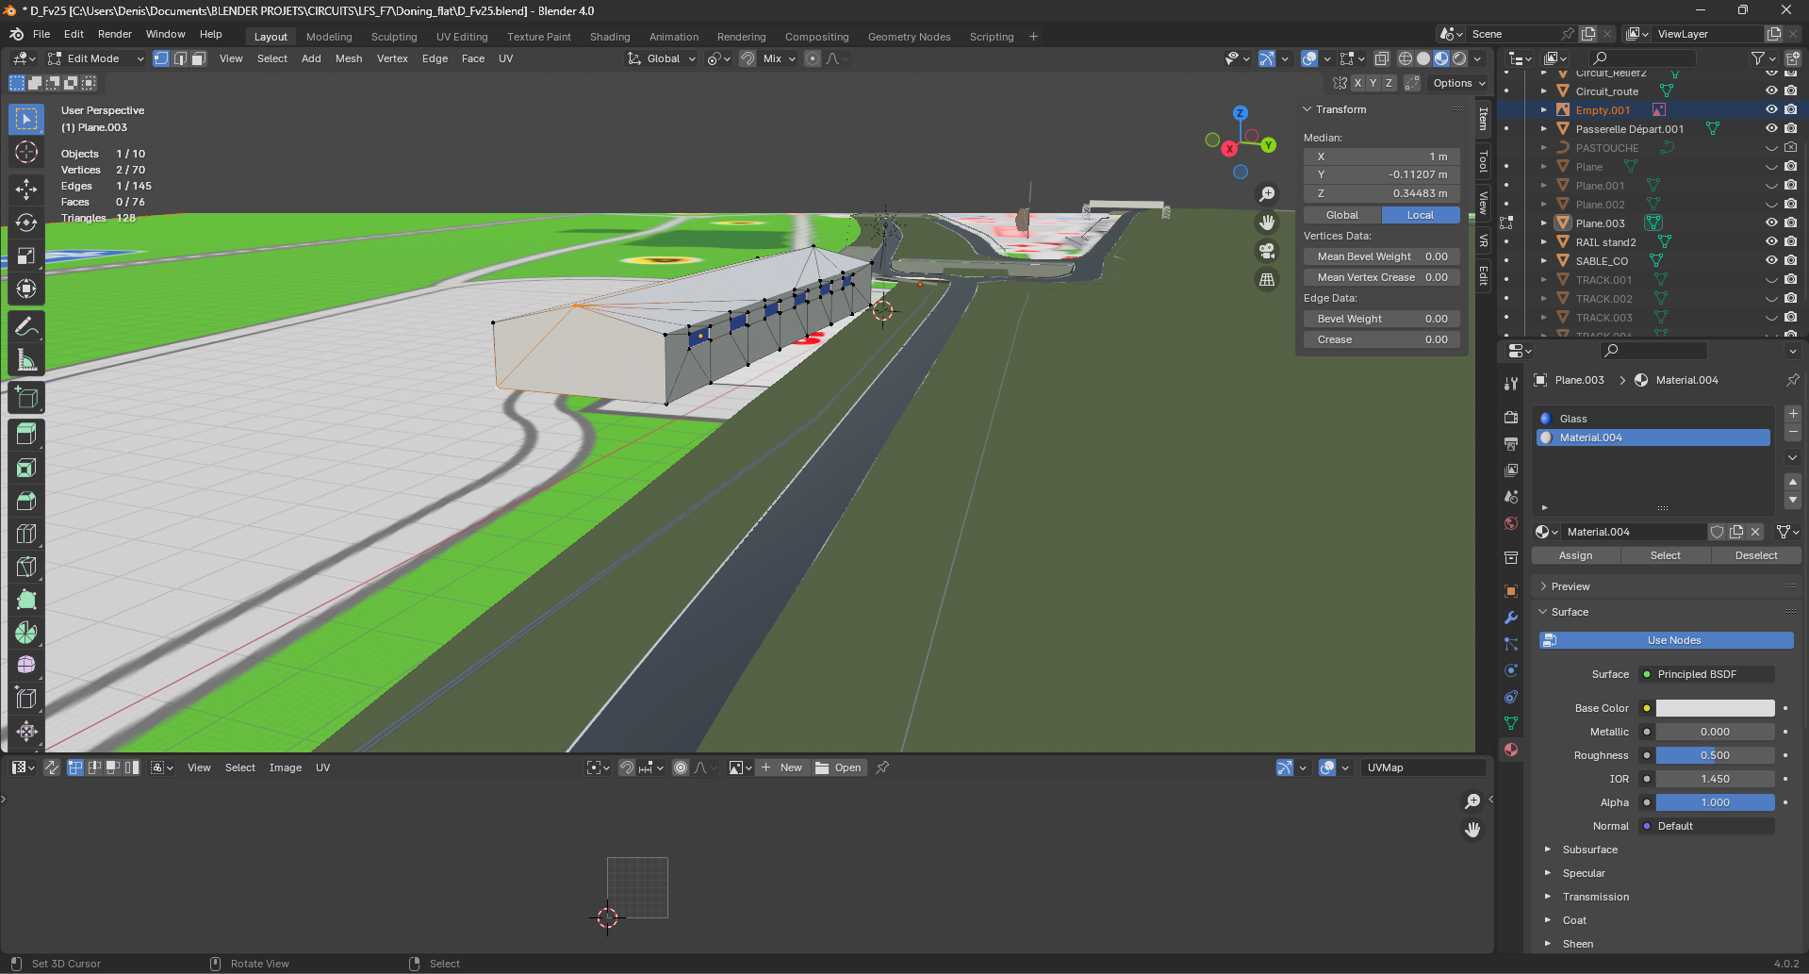
Task: Click the Use Nodes button
Action: pos(1667,640)
